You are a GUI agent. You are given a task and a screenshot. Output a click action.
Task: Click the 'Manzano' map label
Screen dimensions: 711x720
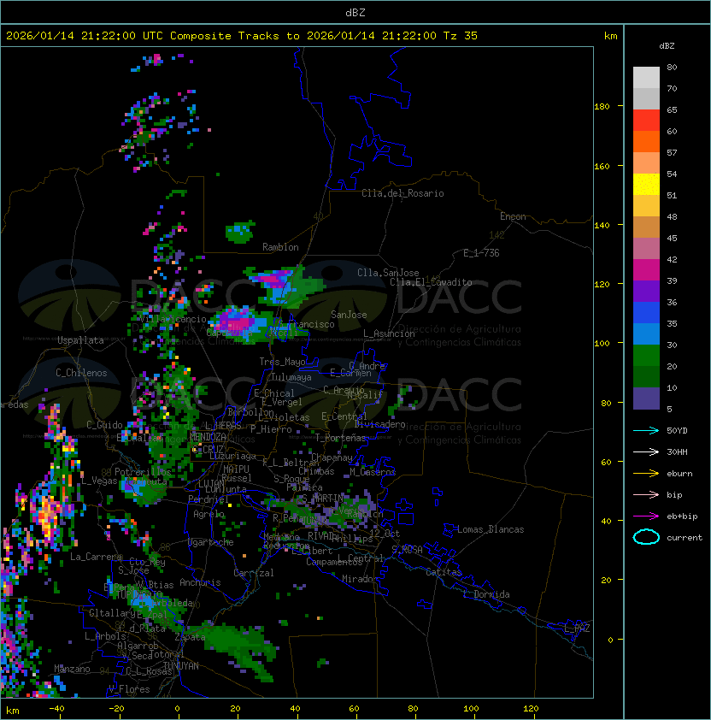[72, 669]
